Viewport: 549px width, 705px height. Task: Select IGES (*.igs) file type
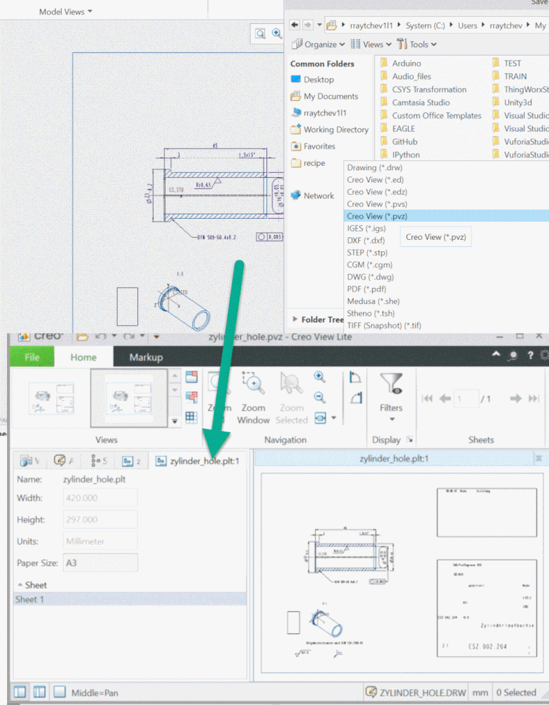[x=366, y=228]
